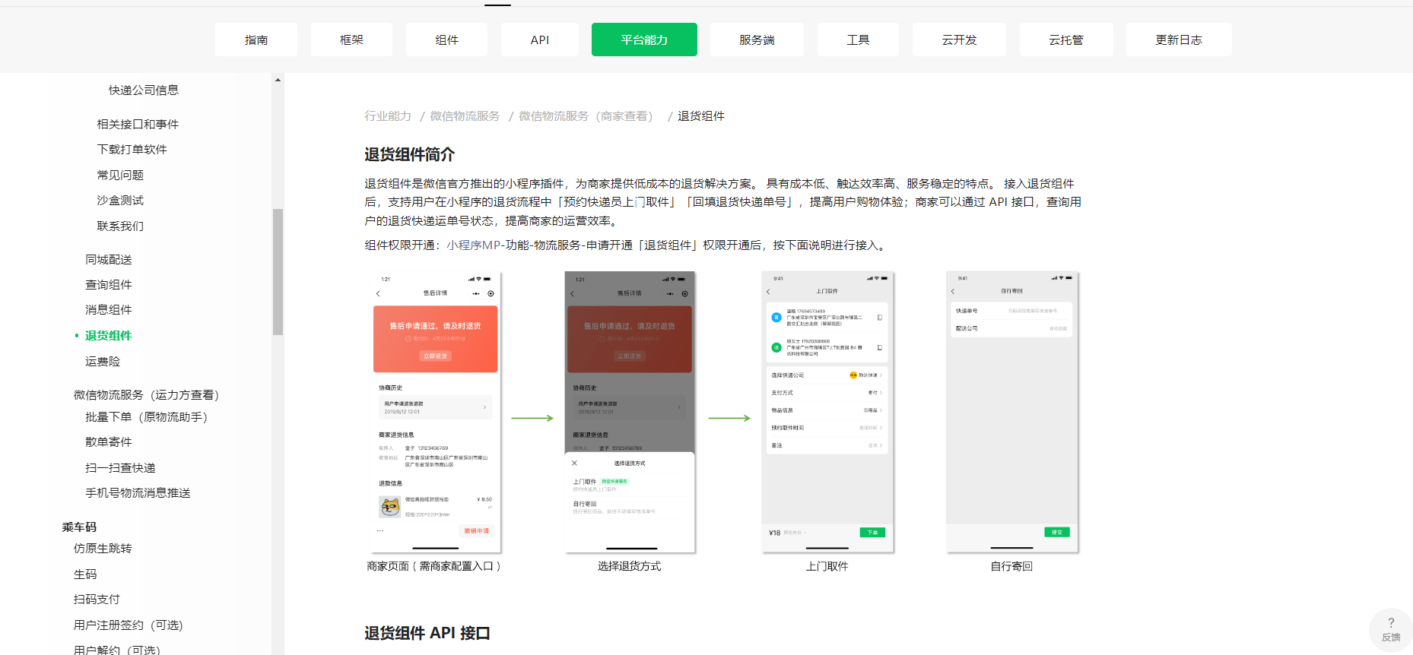Image resolution: width=1413 pixels, height=655 pixels.
Task: Open 微信物流服务（运力方查看）sidebar item
Action: click(146, 394)
